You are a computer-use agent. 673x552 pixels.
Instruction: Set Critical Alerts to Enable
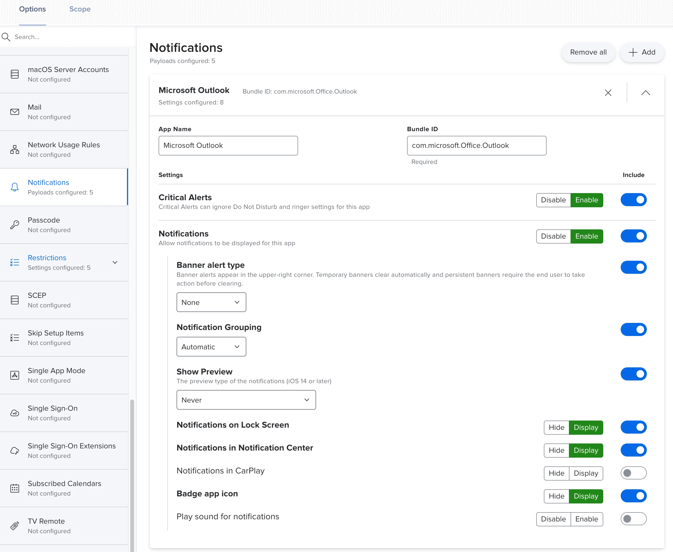tap(587, 200)
